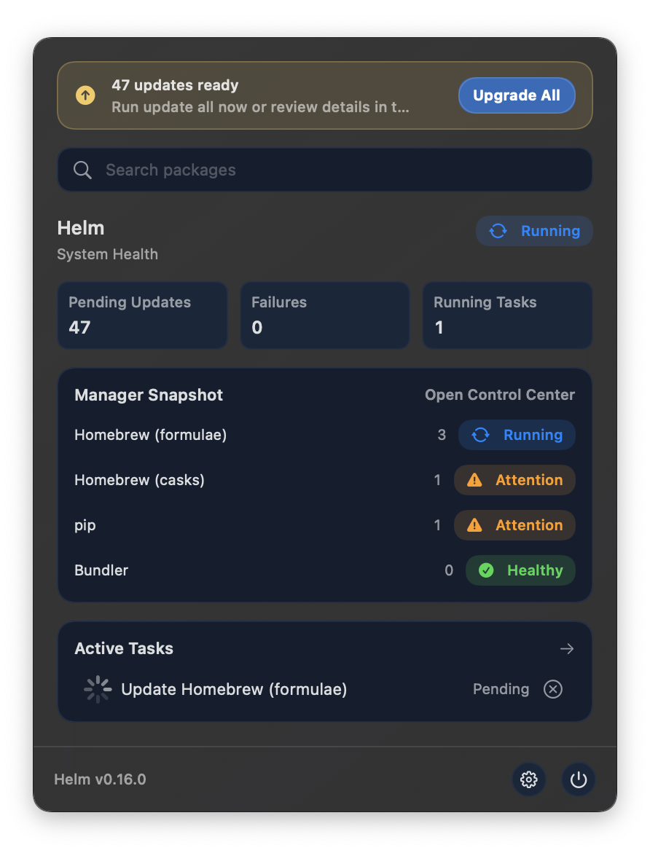Expand Active Tasks with the arrow

[x=567, y=648]
